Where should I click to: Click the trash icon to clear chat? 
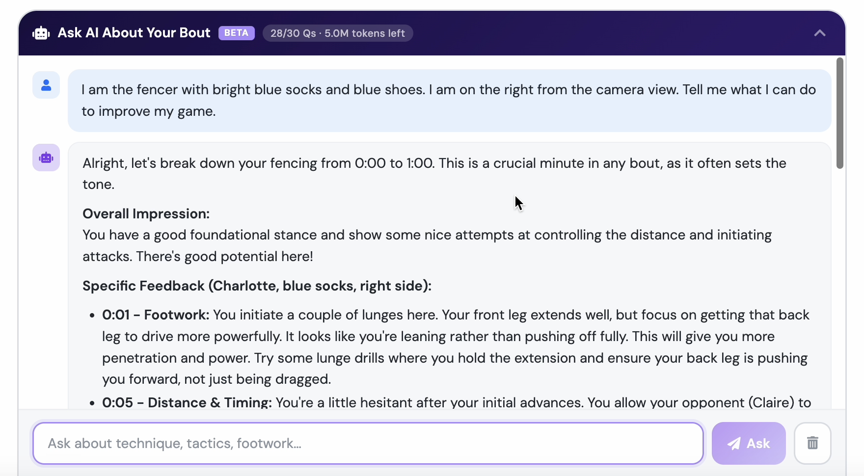tap(812, 443)
